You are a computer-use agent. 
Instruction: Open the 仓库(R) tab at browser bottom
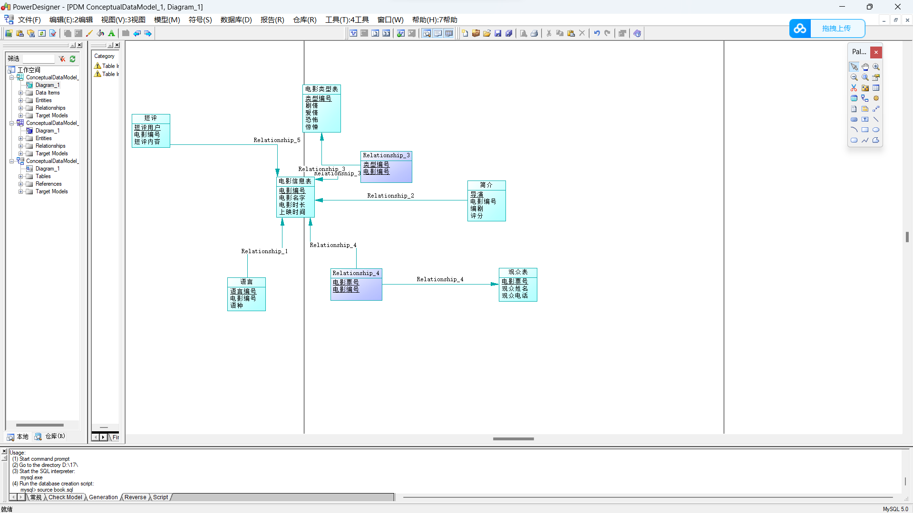(50, 437)
